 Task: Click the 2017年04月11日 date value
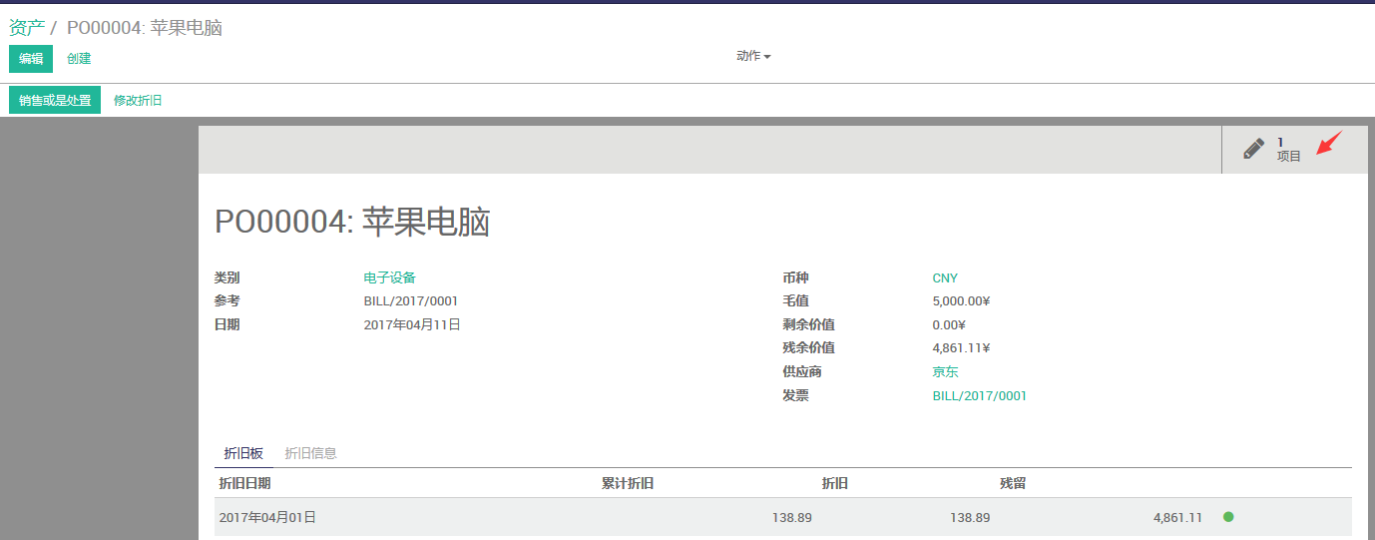[x=412, y=324]
